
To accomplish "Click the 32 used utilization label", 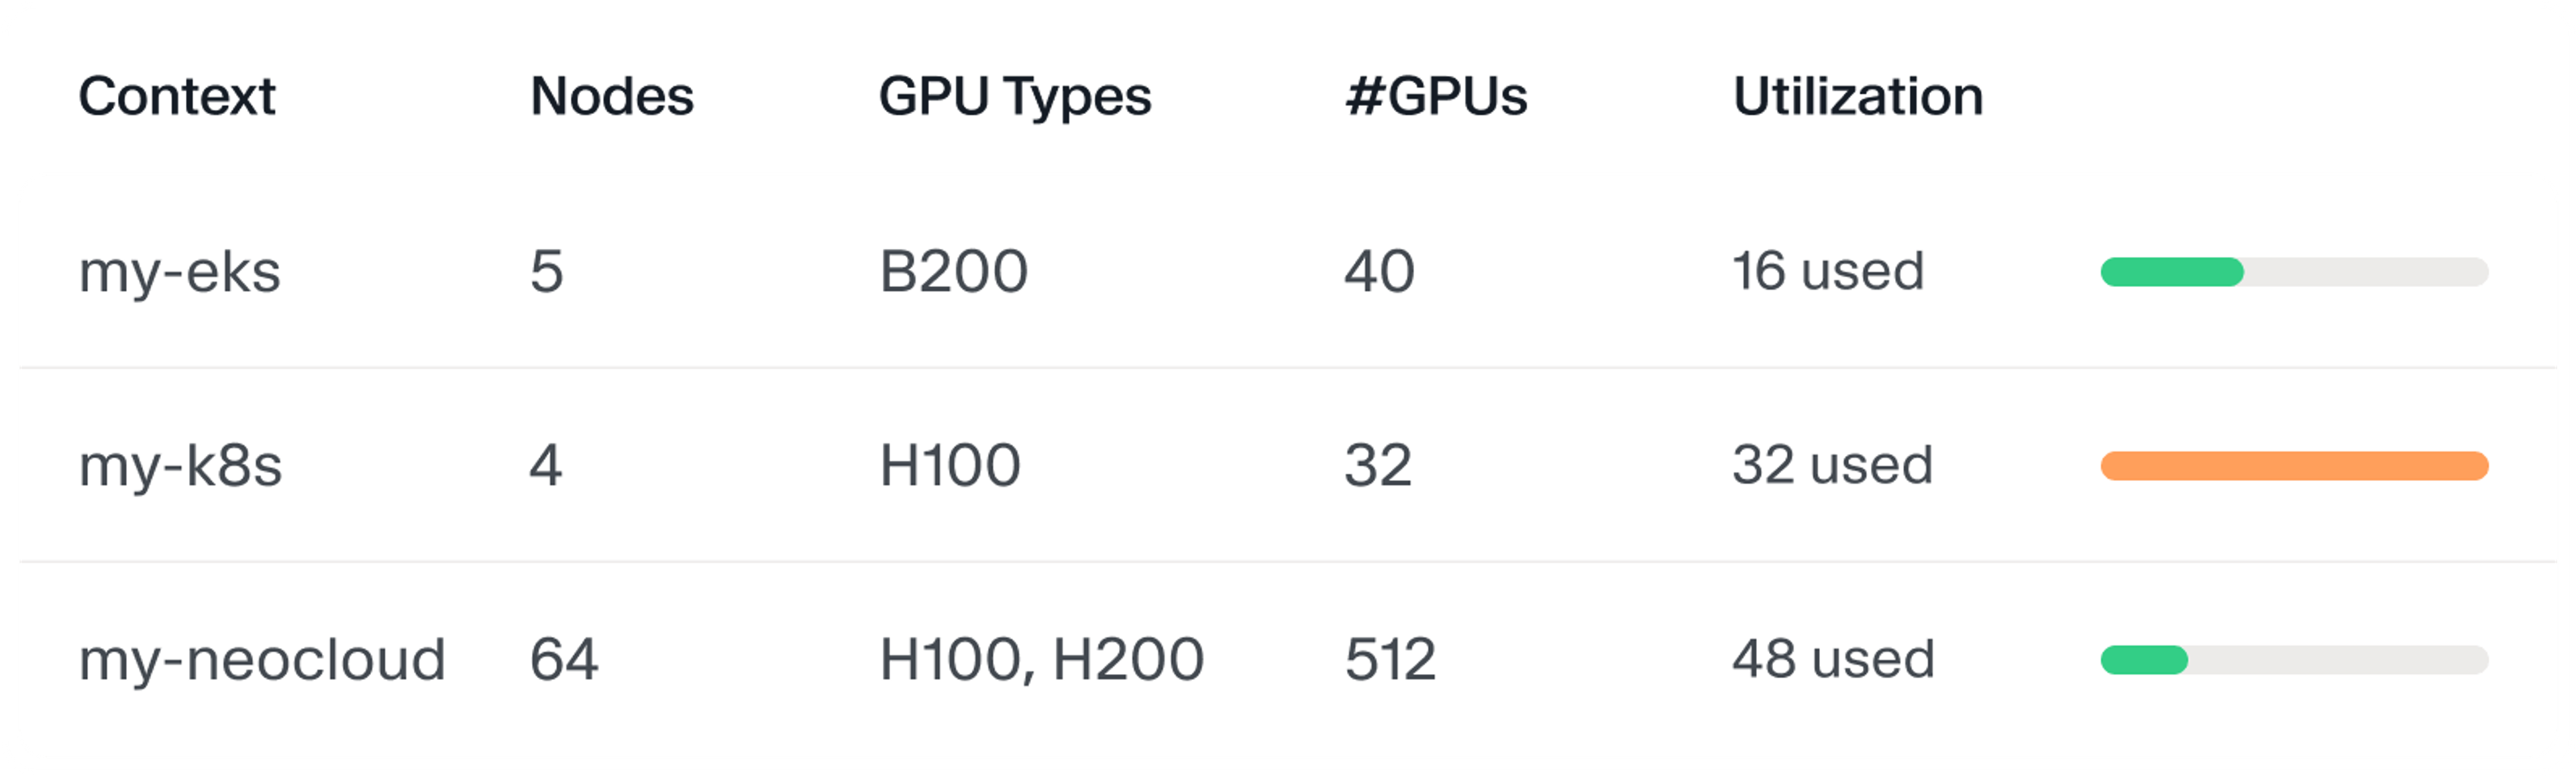I will coord(1833,466).
